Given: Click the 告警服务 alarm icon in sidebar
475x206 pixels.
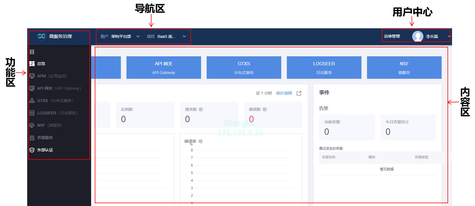Looking at the screenshot, I should click(x=32, y=138).
